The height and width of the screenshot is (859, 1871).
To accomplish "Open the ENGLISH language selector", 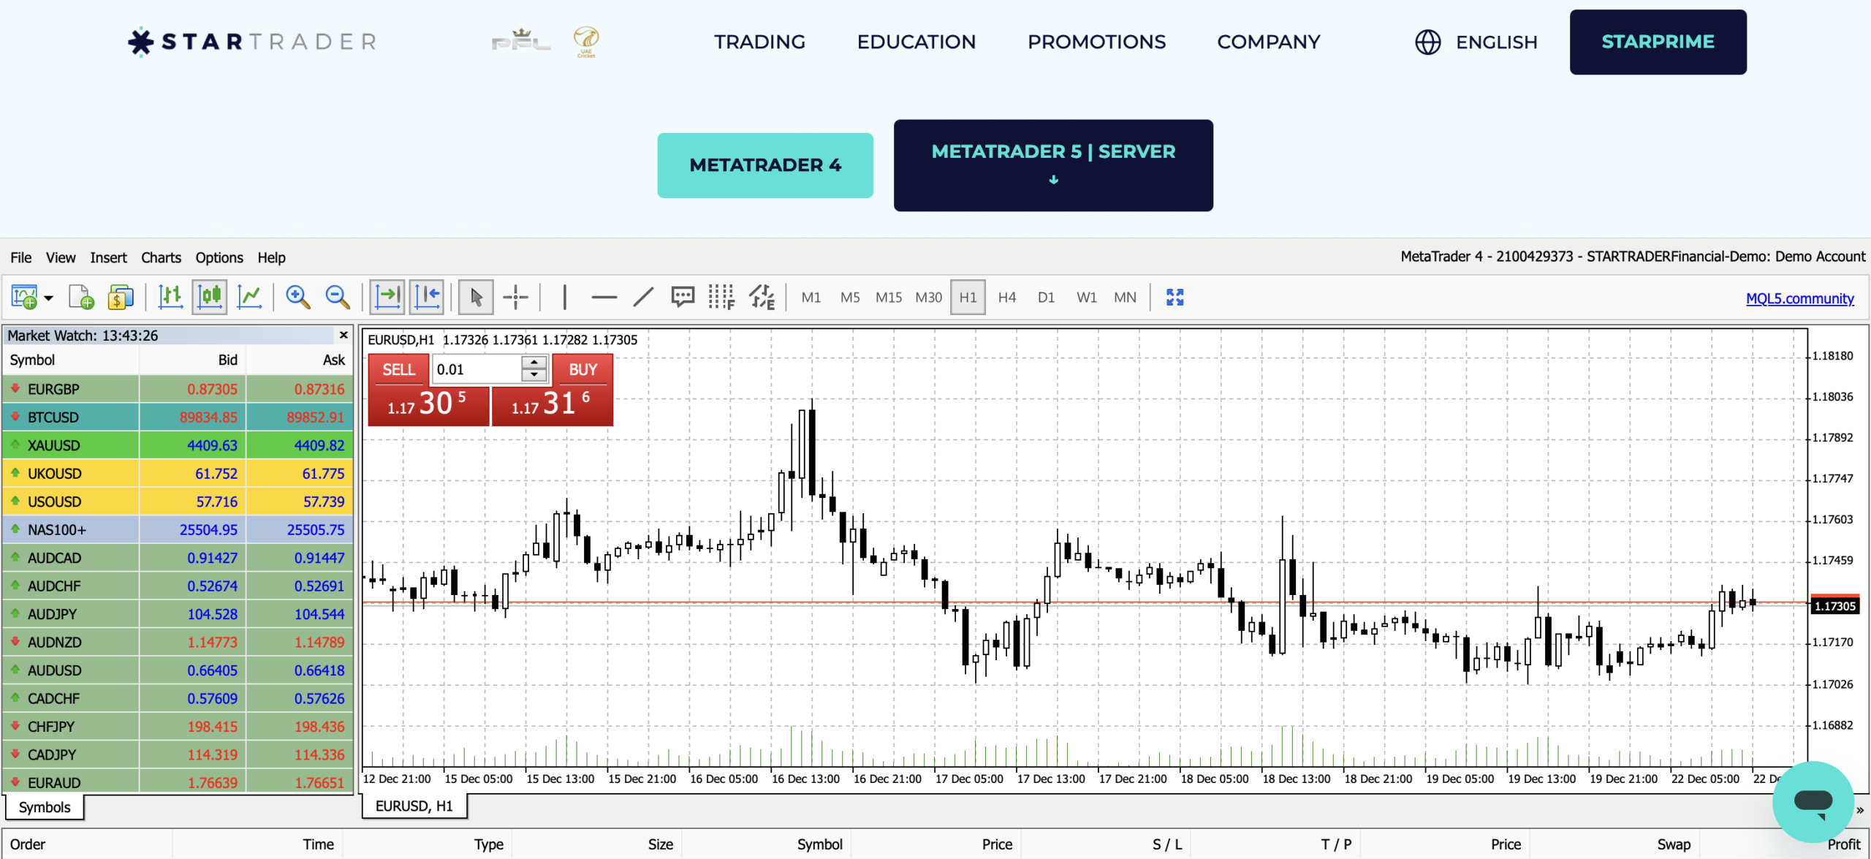I will click(1476, 42).
